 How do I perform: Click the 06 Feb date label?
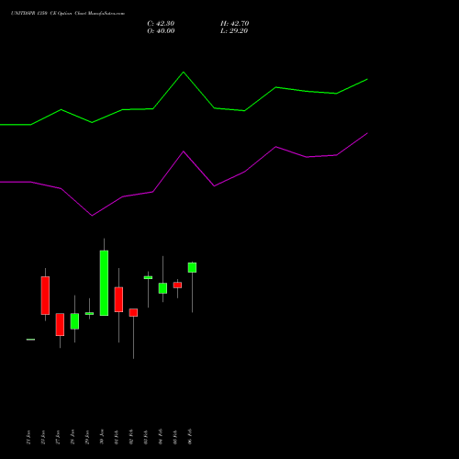[x=190, y=437]
